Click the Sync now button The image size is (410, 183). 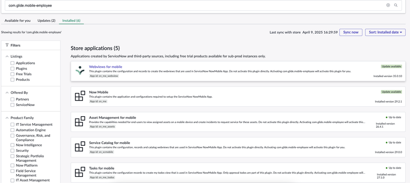click(x=351, y=33)
